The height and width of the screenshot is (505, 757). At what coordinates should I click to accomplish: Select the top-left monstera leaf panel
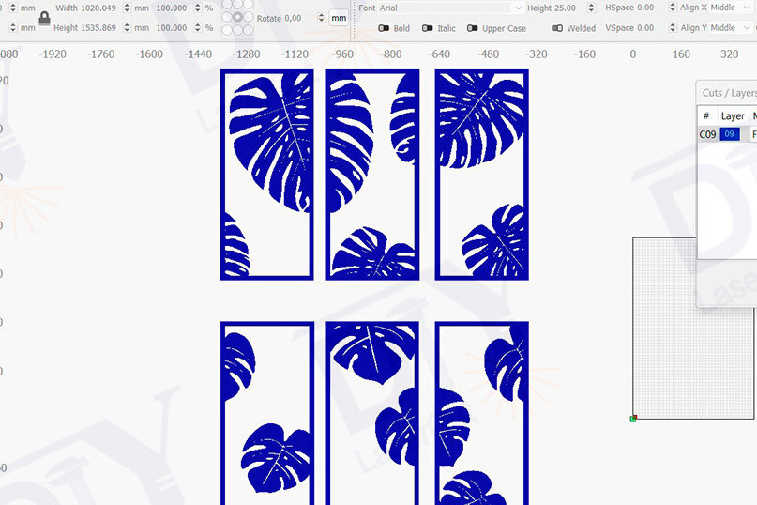(x=266, y=175)
